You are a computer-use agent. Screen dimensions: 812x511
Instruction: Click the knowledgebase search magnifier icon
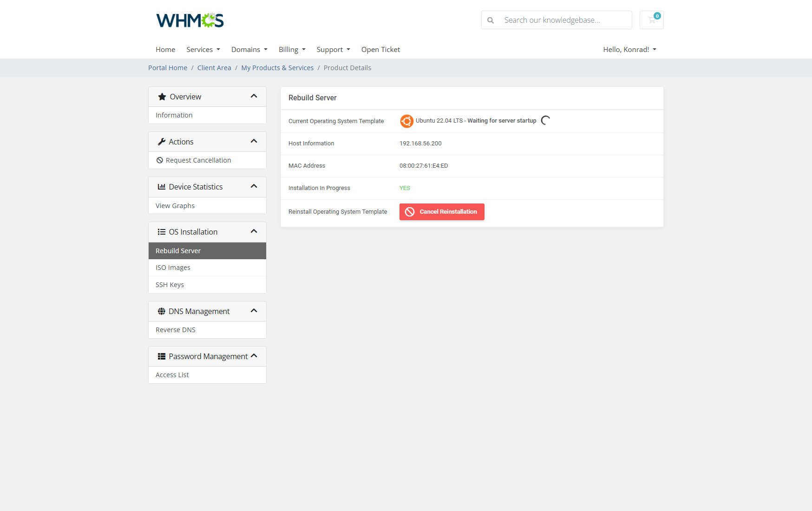[x=491, y=20]
